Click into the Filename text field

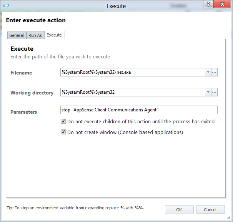[133, 72]
